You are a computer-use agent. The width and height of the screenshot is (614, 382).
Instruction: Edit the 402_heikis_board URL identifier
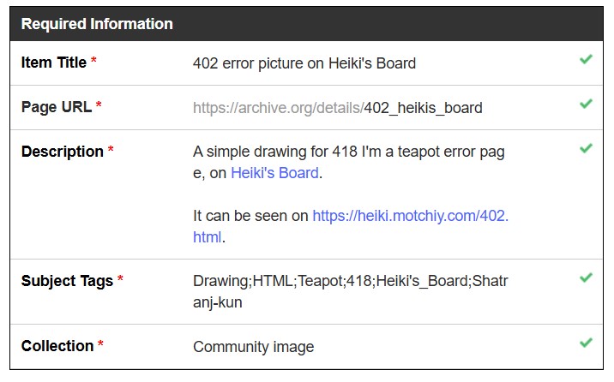423,108
